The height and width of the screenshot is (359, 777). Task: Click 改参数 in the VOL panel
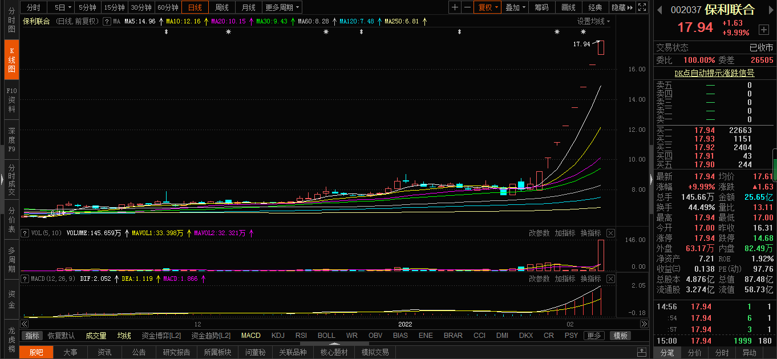[x=539, y=233]
